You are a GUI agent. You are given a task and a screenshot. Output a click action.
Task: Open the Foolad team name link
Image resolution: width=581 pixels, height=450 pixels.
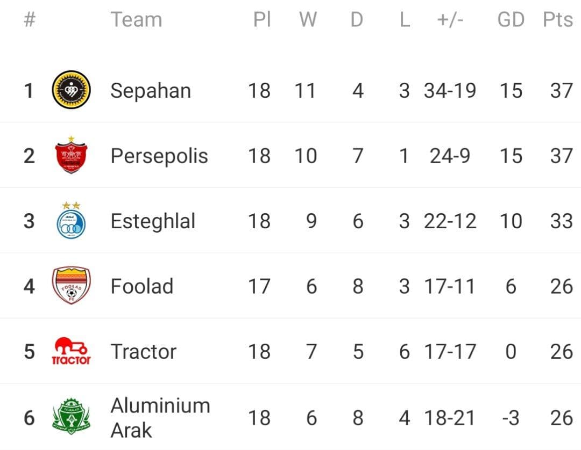pos(142,286)
